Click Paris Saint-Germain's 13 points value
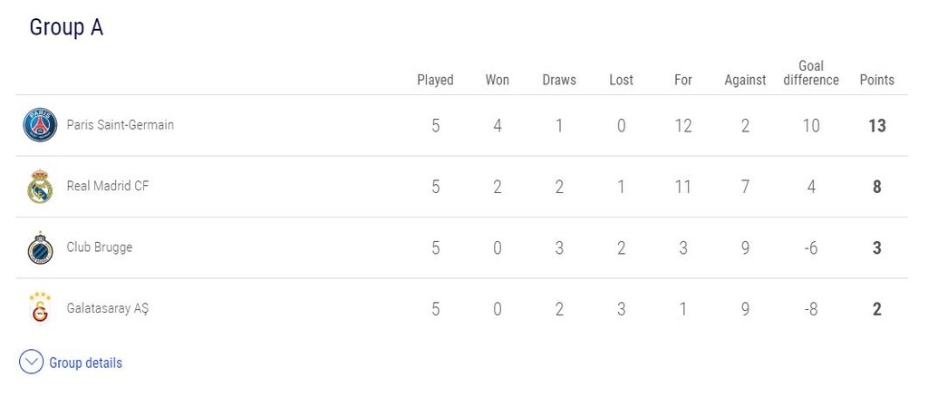Image resolution: width=928 pixels, height=407 pixels. click(x=876, y=126)
